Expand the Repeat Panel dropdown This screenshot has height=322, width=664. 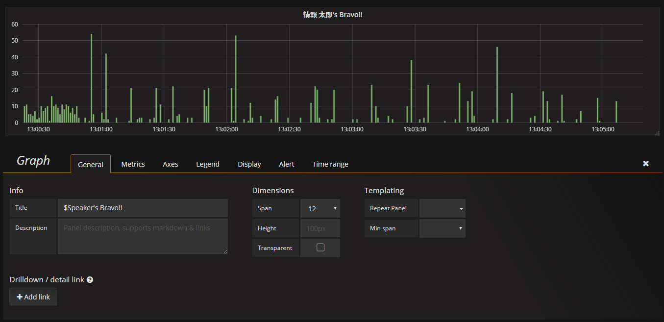(443, 208)
